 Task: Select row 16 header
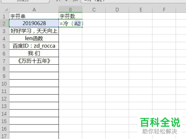[4, 129]
